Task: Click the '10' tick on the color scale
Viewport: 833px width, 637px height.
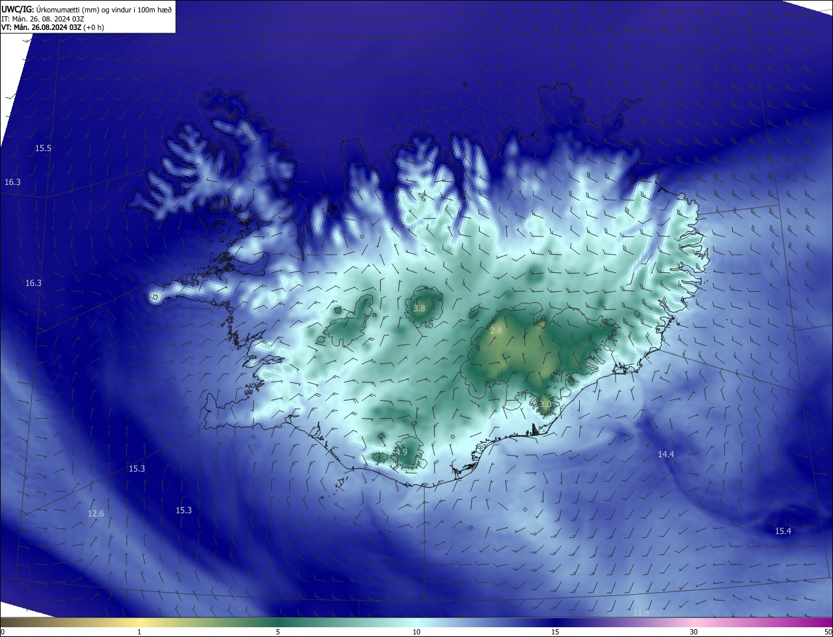Action: (x=416, y=632)
